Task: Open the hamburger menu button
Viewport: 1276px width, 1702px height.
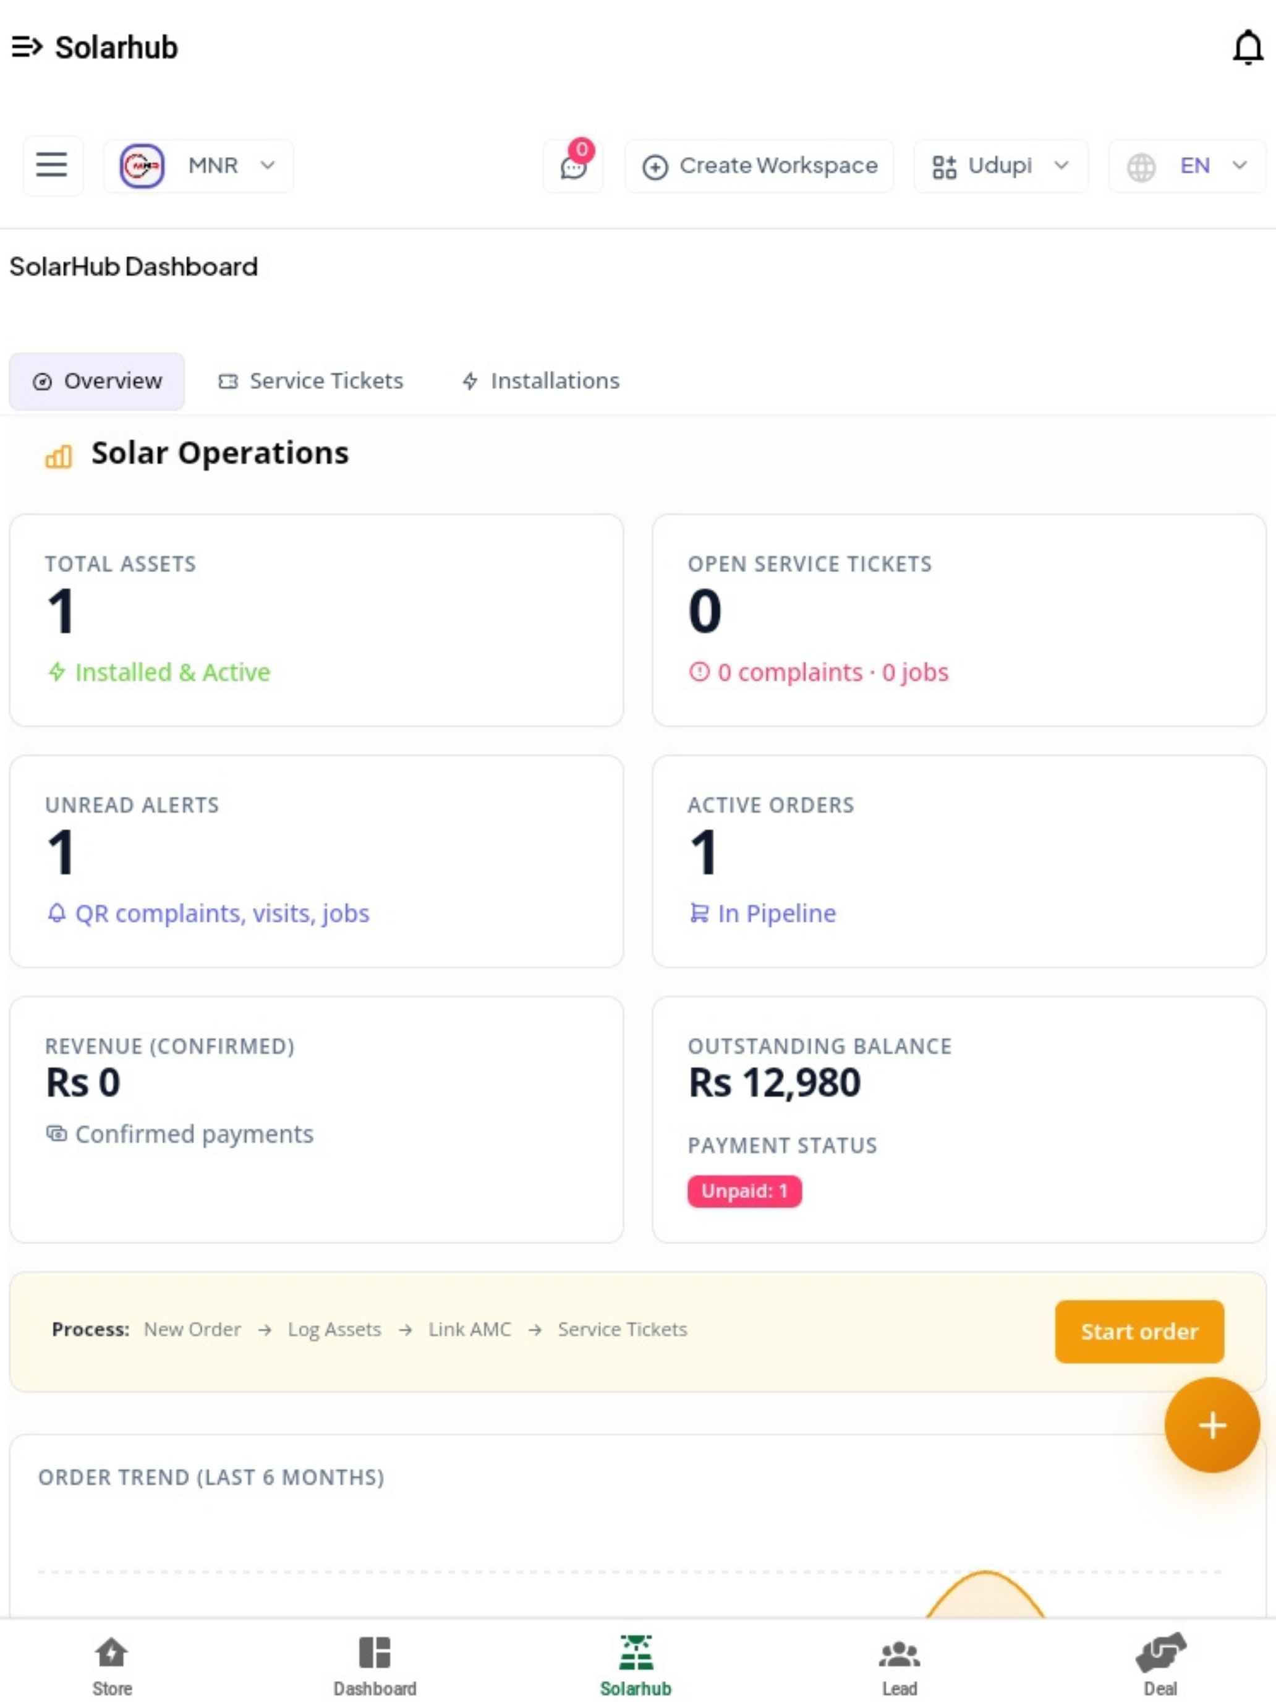Action: 53,165
